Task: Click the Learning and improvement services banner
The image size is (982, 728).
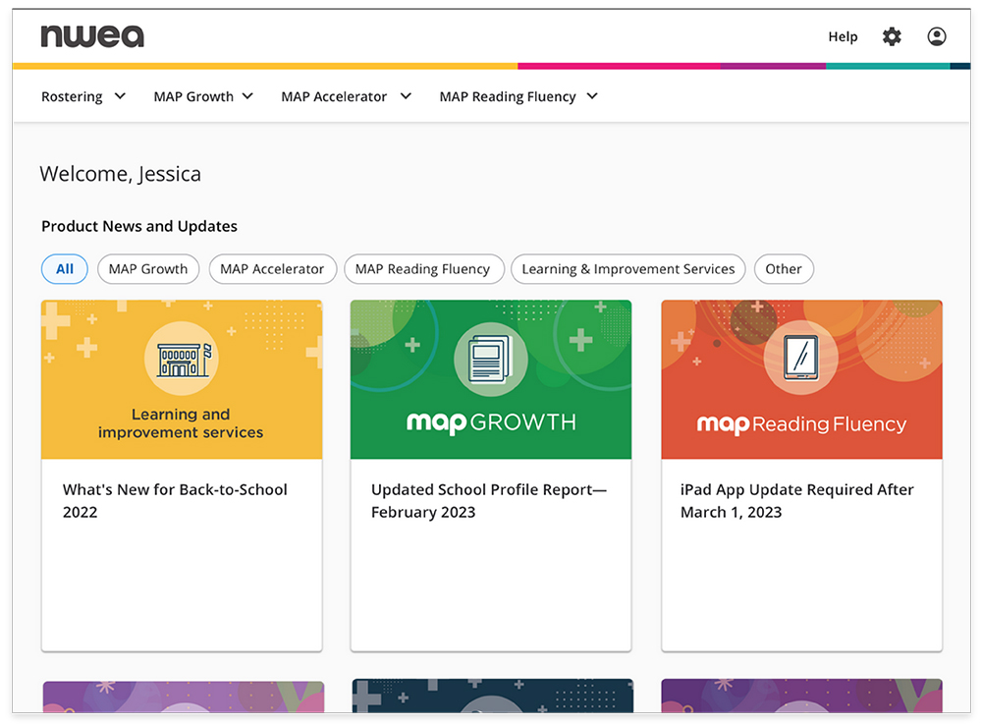Action: (x=182, y=379)
